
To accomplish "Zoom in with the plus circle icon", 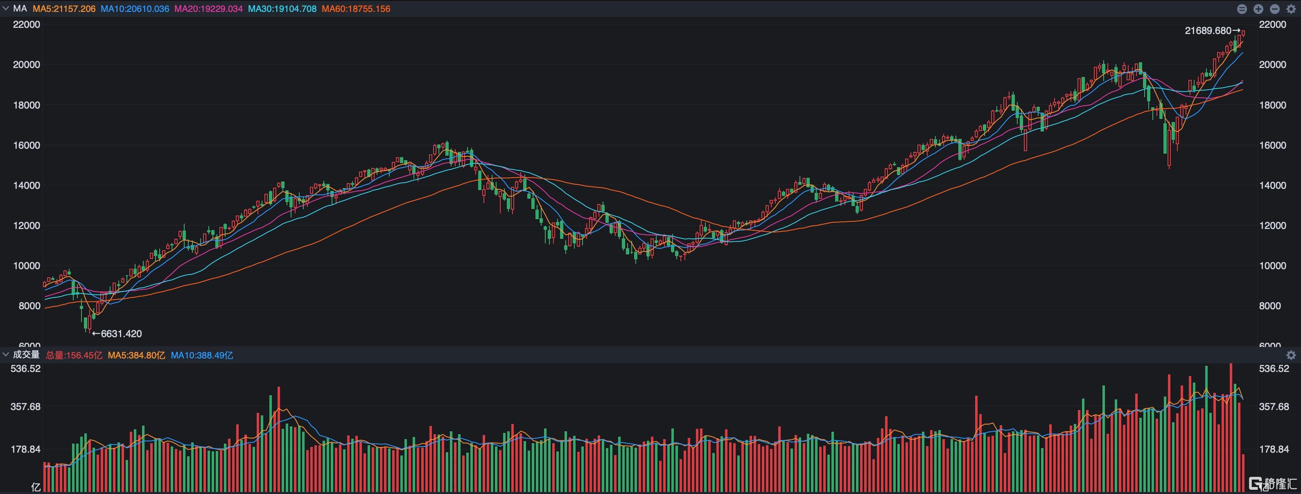I will pyautogui.click(x=1258, y=9).
